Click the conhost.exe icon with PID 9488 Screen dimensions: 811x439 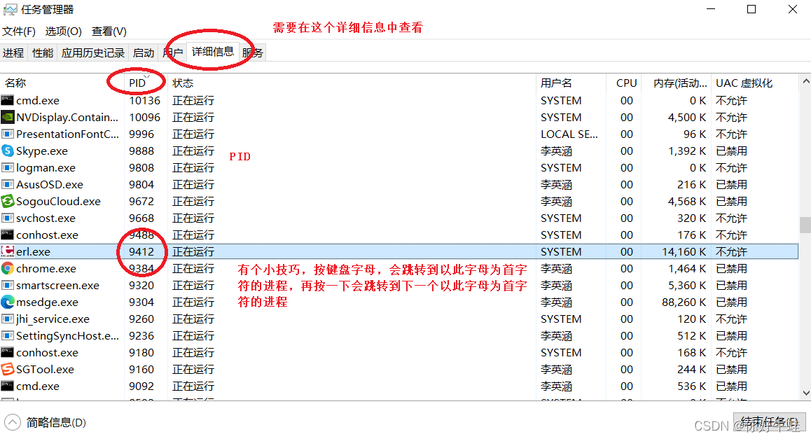coord(7,235)
